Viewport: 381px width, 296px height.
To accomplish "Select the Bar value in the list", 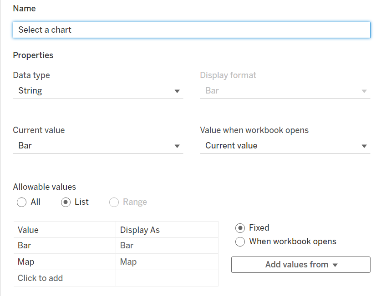I will 64,246.
